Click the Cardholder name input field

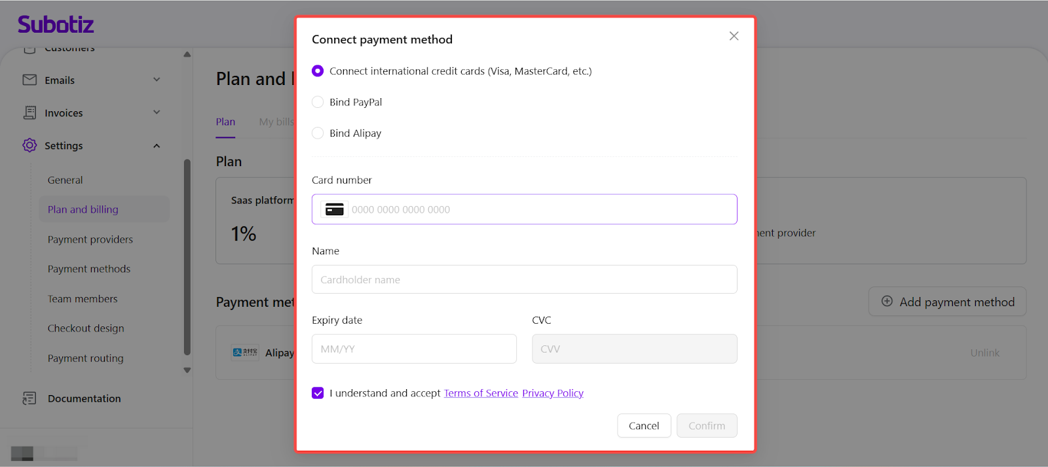524,279
